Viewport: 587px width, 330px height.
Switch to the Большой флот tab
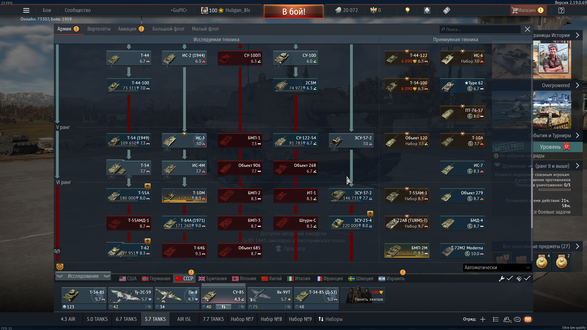click(168, 29)
